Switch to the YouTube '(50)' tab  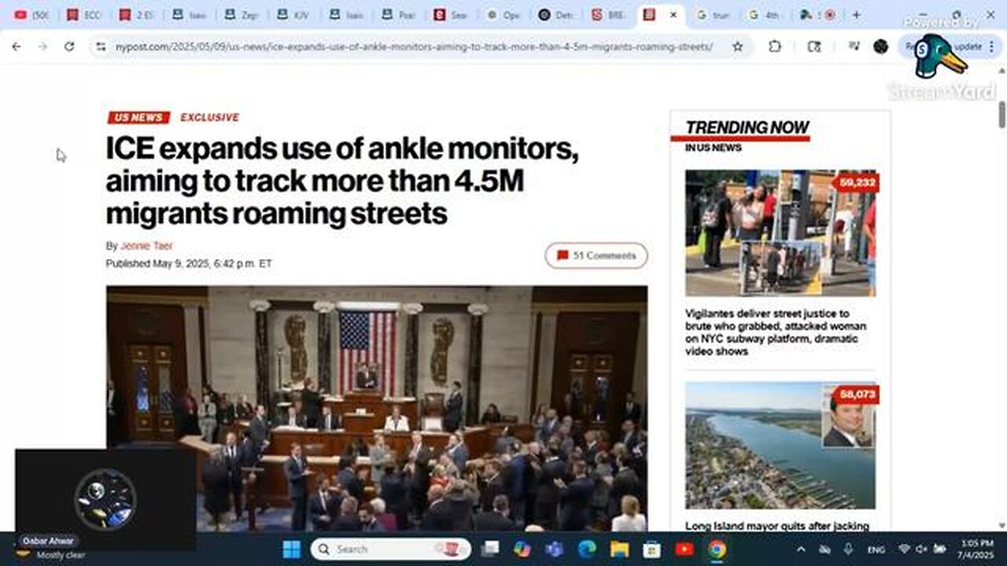(31, 15)
